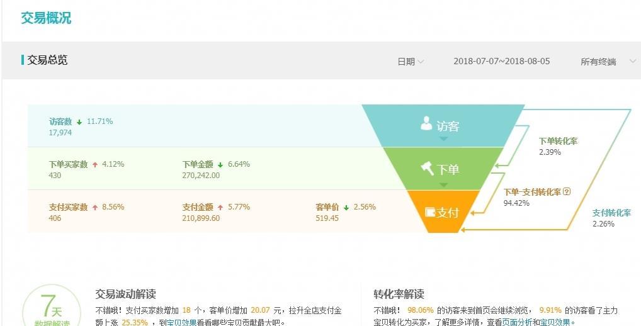The width and height of the screenshot is (641, 326).
Task: Click the down arrow next to 客单价
Action: 346,208
